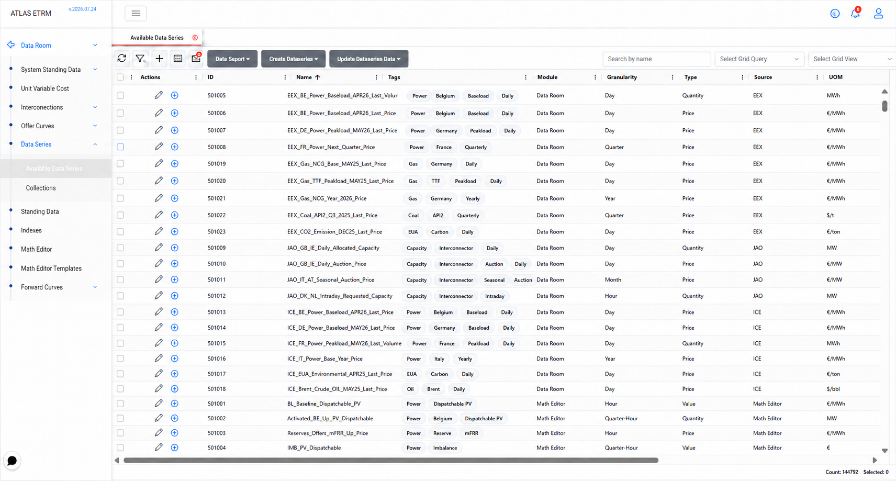Open Unit Variable Cost menu item
The image size is (896, 481).
[x=45, y=88]
